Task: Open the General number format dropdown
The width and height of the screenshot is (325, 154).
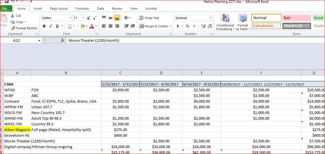Action: [x=211, y=18]
